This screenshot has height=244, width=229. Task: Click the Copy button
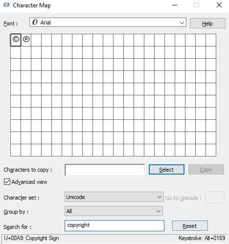click(x=206, y=170)
